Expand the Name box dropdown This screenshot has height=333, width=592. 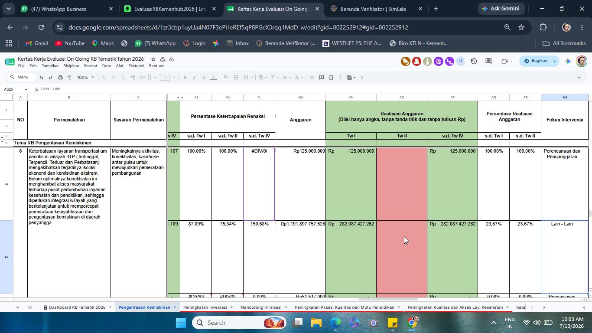(26, 89)
